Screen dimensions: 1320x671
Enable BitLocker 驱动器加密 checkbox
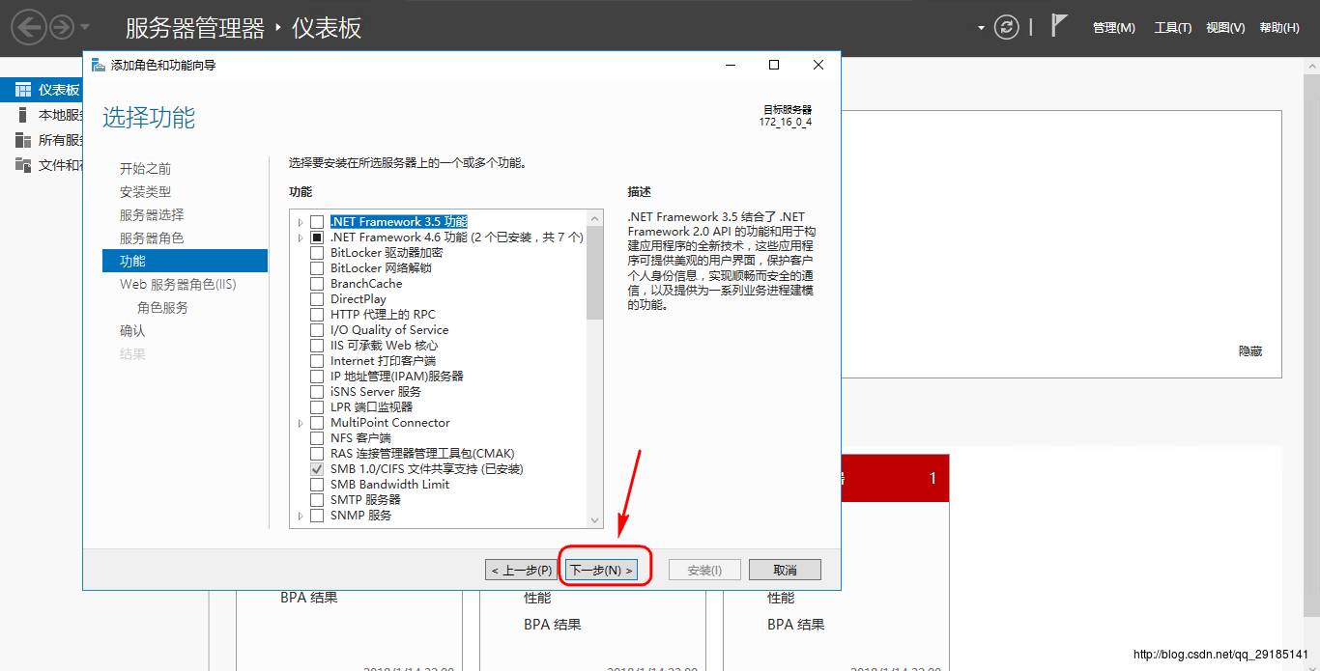317,253
